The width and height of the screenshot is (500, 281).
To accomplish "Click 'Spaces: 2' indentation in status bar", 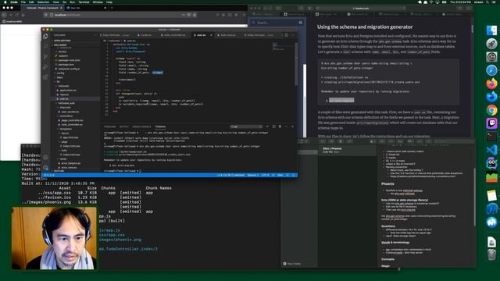I will click(x=252, y=175).
